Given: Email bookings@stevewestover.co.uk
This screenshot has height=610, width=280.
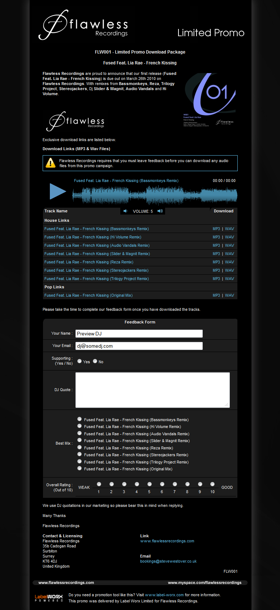Looking at the screenshot, I should [x=168, y=562].
